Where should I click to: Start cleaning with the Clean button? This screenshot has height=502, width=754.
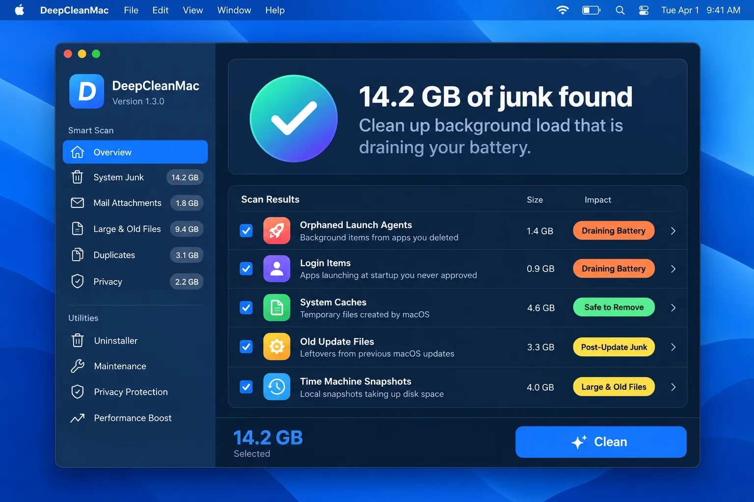601,442
